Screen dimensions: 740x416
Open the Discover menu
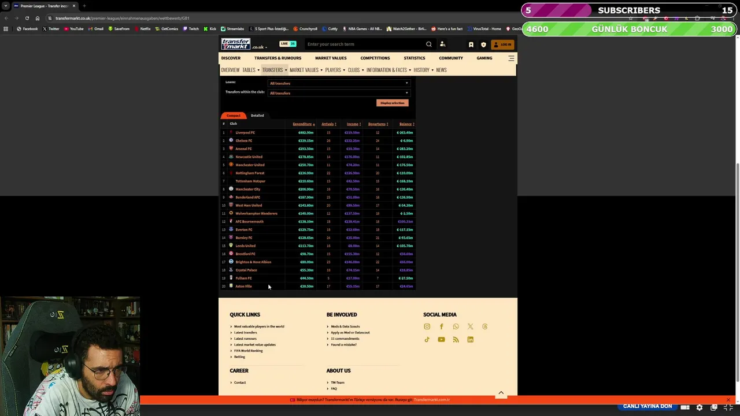pyautogui.click(x=231, y=58)
